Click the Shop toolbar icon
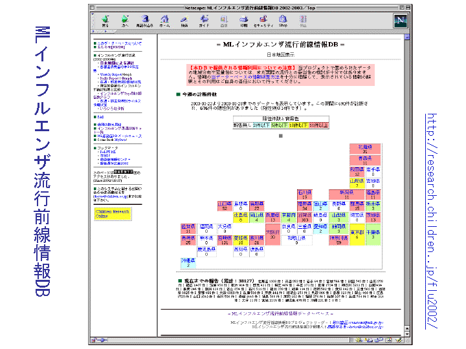The image size is (466, 349). (x=283, y=21)
